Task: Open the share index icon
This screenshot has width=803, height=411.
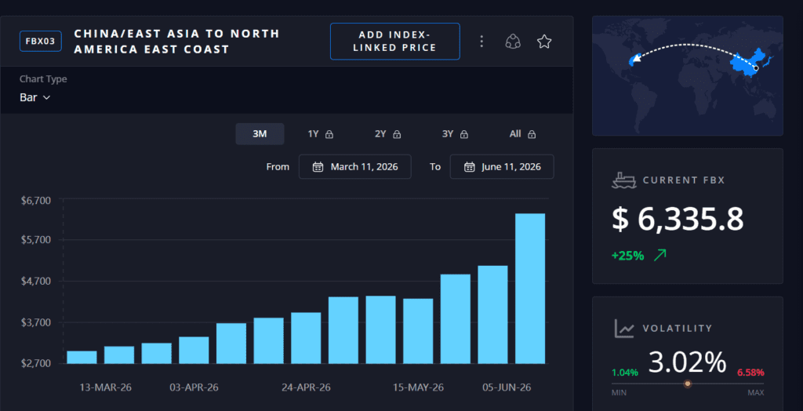Action: click(x=513, y=42)
